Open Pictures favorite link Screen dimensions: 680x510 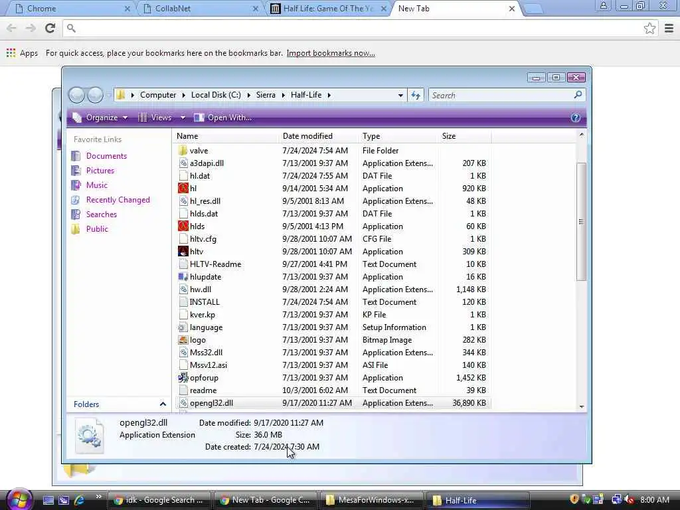point(100,171)
